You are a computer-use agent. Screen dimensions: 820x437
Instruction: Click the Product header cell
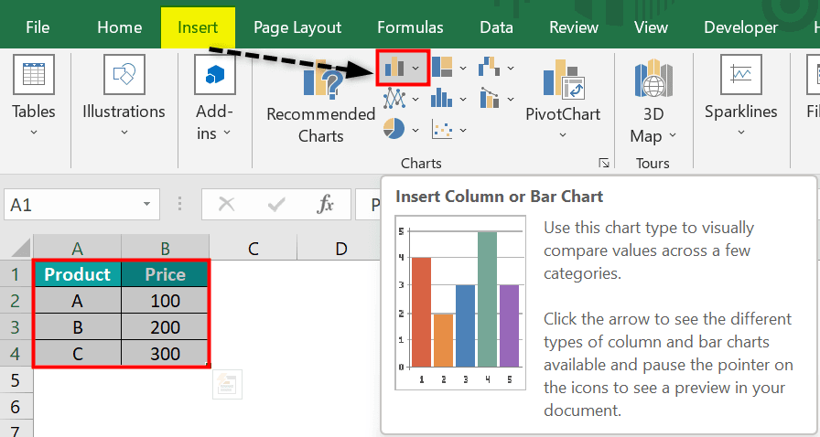(78, 274)
